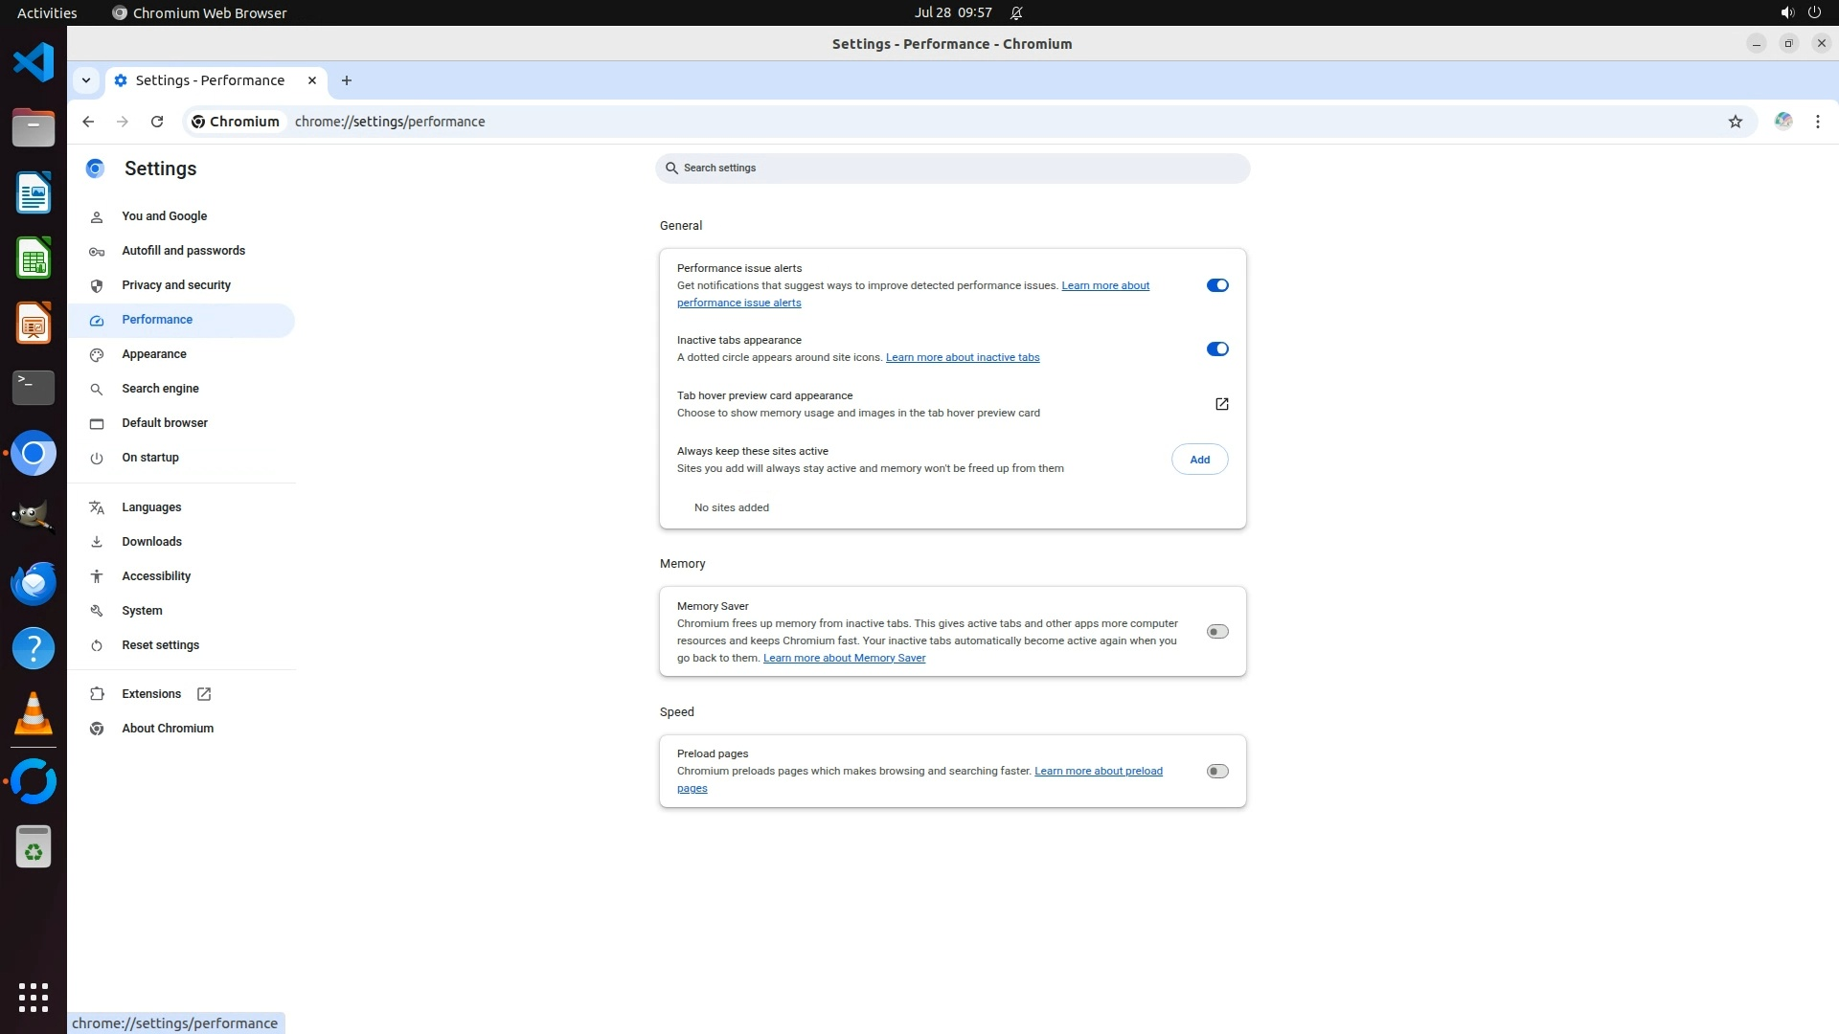Click the profile avatar icon
This screenshot has height=1034, width=1839.
1782,122
